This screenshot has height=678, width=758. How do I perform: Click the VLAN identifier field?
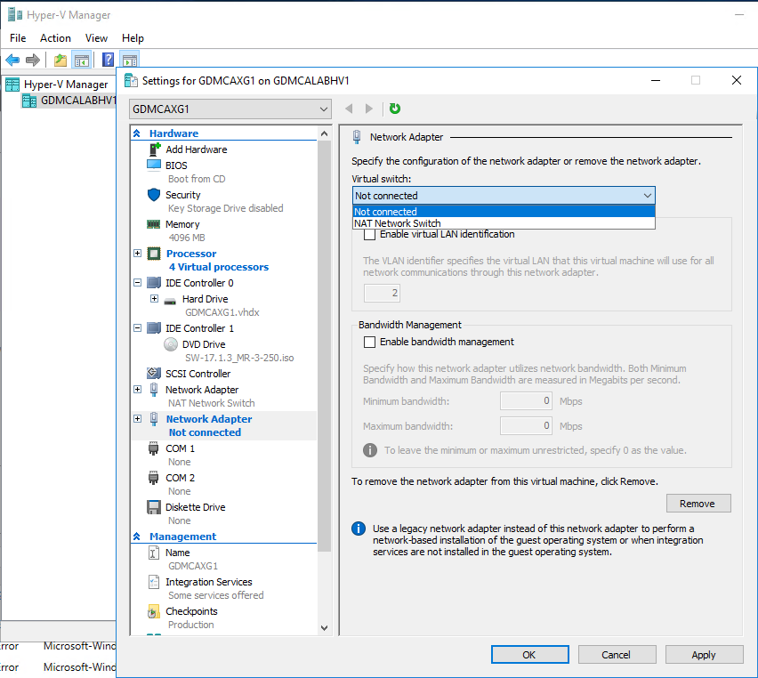pyautogui.click(x=382, y=293)
